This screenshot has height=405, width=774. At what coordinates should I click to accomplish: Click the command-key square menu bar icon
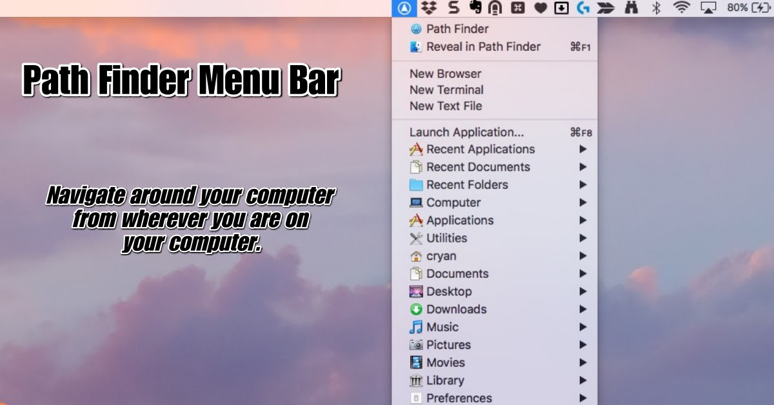[x=518, y=8]
